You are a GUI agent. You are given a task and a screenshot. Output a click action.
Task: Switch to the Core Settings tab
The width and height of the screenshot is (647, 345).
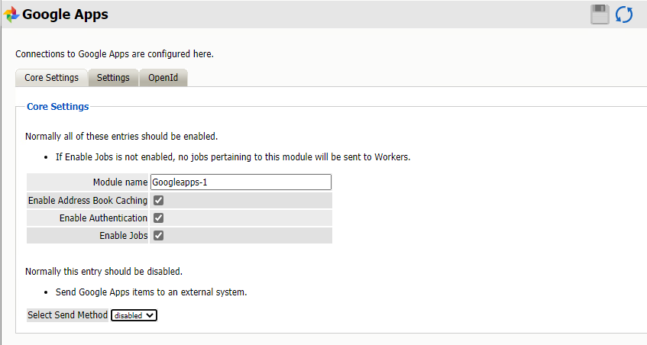click(x=51, y=78)
